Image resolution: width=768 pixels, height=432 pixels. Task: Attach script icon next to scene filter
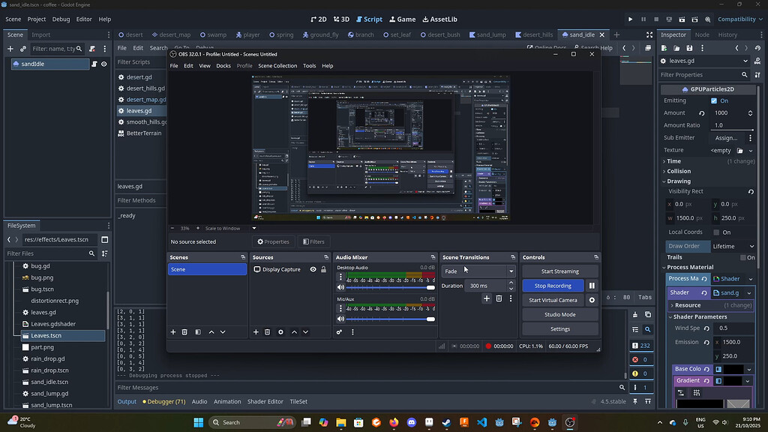pyautogui.click(x=92, y=49)
